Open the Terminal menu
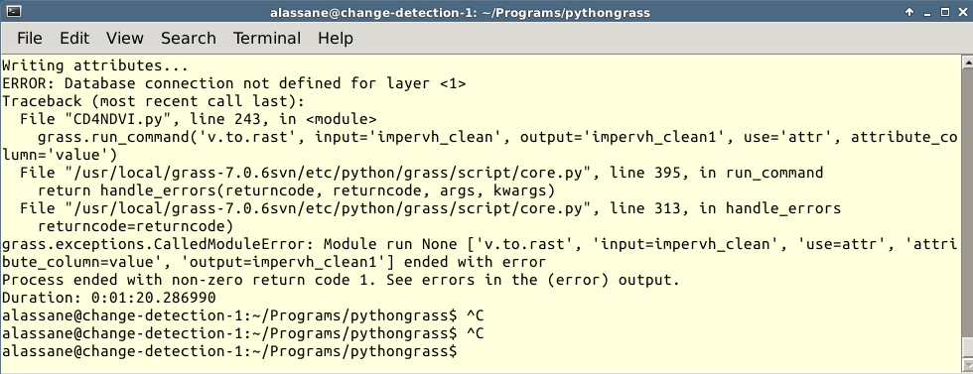Screen dimensions: 973x374 (267, 38)
